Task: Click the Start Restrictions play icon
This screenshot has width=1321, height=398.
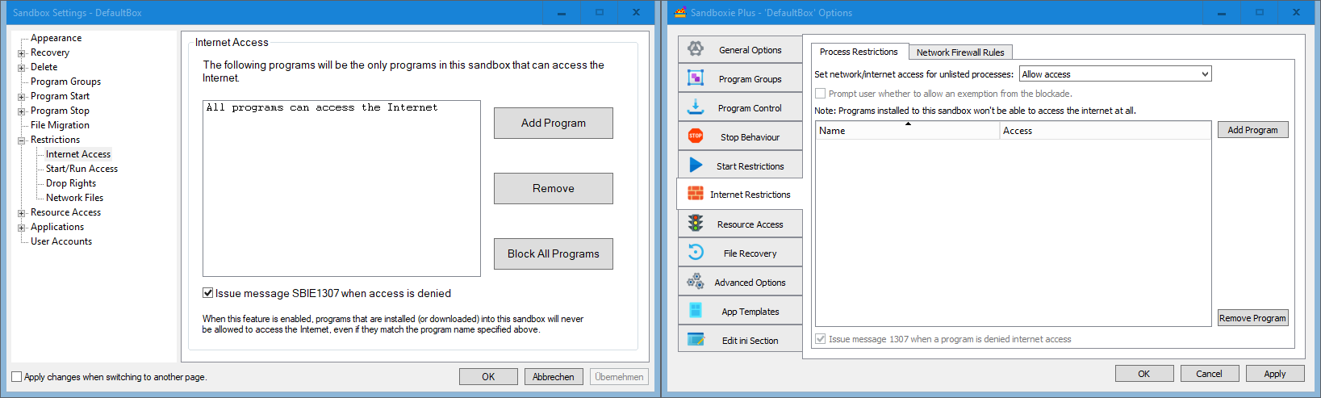Action: (x=695, y=165)
